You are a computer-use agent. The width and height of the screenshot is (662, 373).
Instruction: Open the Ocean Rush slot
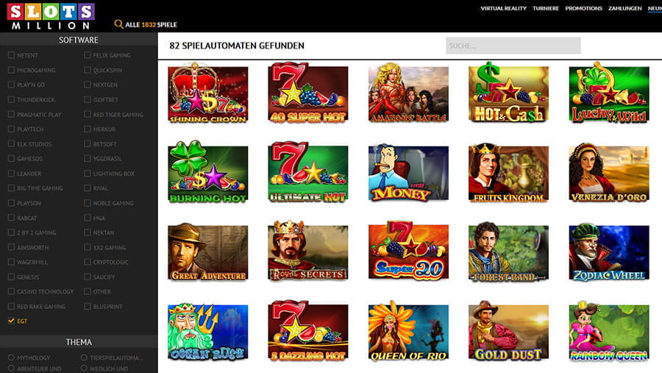tap(207, 331)
